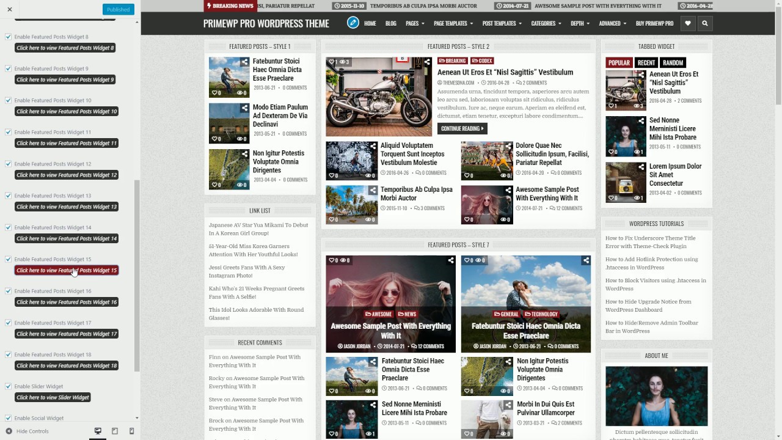Click the Breaking category tag
The height and width of the screenshot is (440, 782).
pyautogui.click(x=453, y=61)
